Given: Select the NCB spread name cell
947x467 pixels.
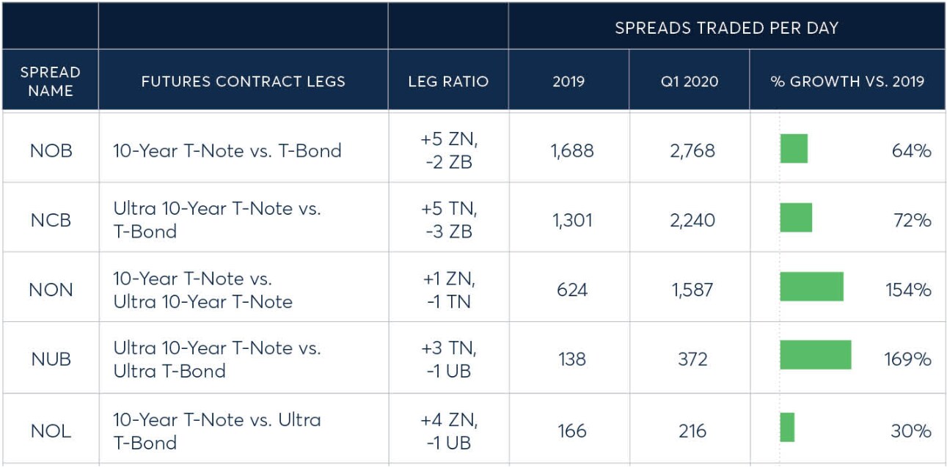Looking at the screenshot, I should click(x=51, y=220).
